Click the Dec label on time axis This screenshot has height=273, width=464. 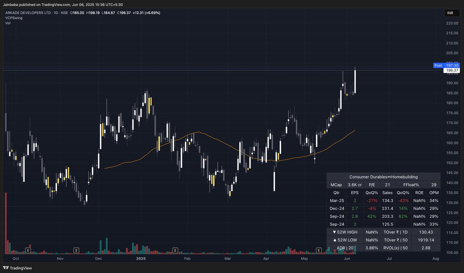(x=98, y=258)
